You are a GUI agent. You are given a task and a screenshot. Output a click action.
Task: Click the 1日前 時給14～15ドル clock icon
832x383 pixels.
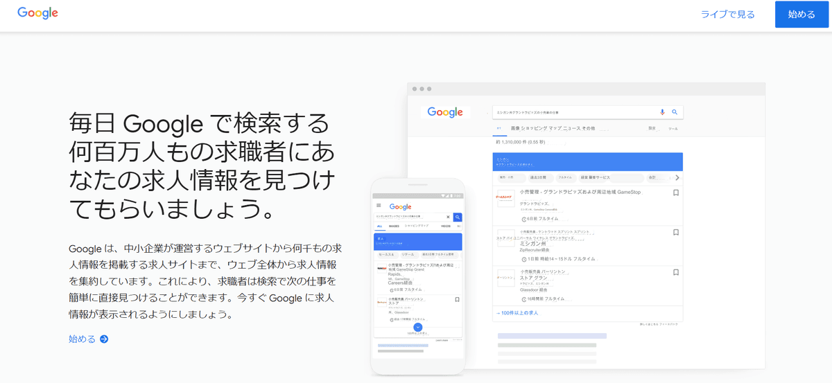click(x=524, y=259)
